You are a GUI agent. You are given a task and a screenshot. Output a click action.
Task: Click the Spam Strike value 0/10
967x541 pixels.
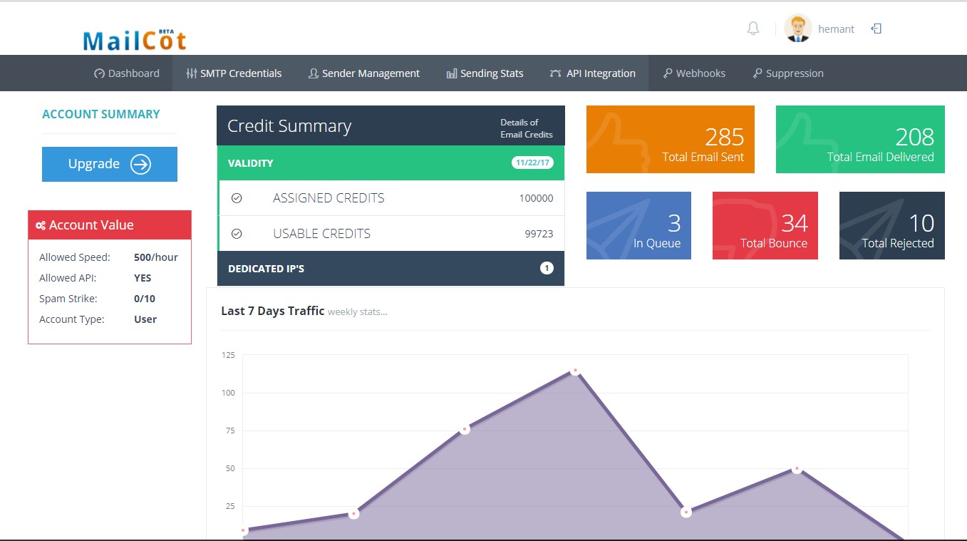(x=145, y=299)
